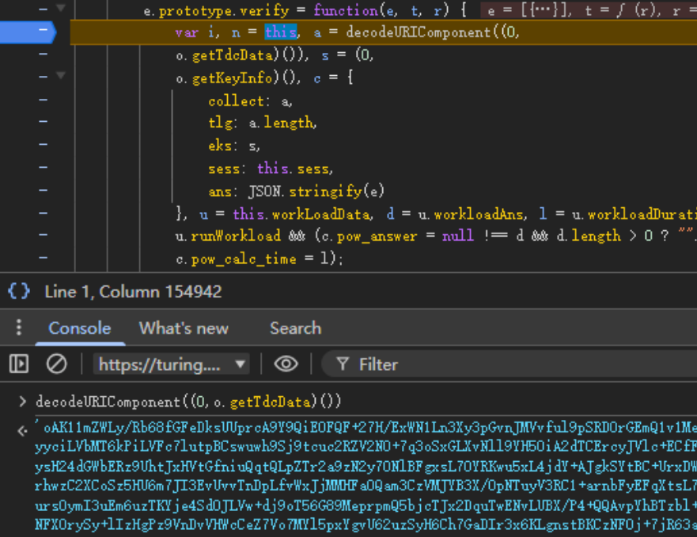Viewport: 697px width, 537px height.
Task: Click 'sess: this.sess,' code line
Action: (x=271, y=168)
